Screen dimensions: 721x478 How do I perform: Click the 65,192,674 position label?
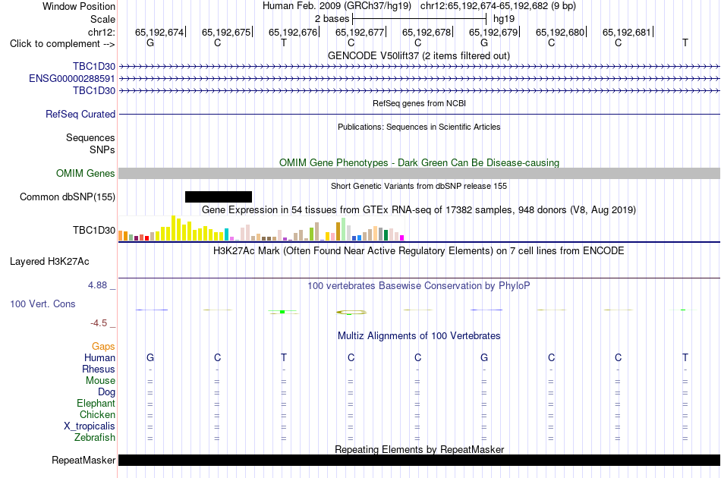click(x=159, y=32)
